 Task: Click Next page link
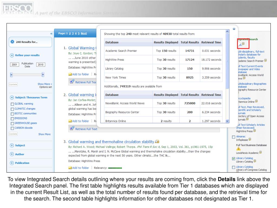pyautogui.click(x=84, y=33)
